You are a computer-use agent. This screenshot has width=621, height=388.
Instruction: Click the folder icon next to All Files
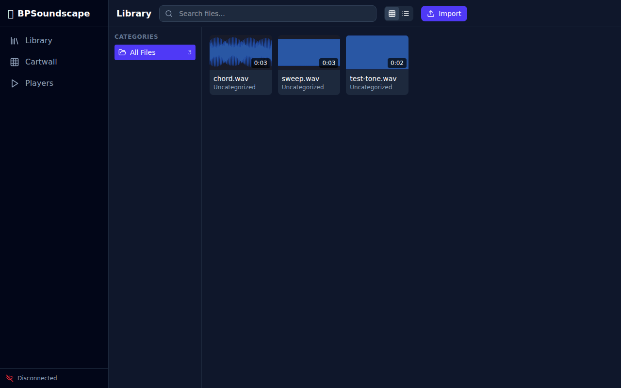(123, 52)
